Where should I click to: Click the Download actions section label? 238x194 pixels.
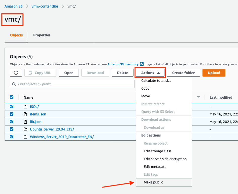156,119
